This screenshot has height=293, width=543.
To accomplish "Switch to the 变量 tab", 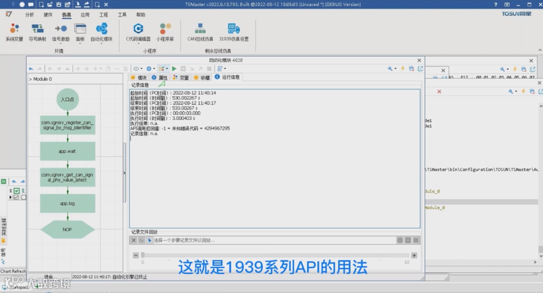I will point(181,78).
